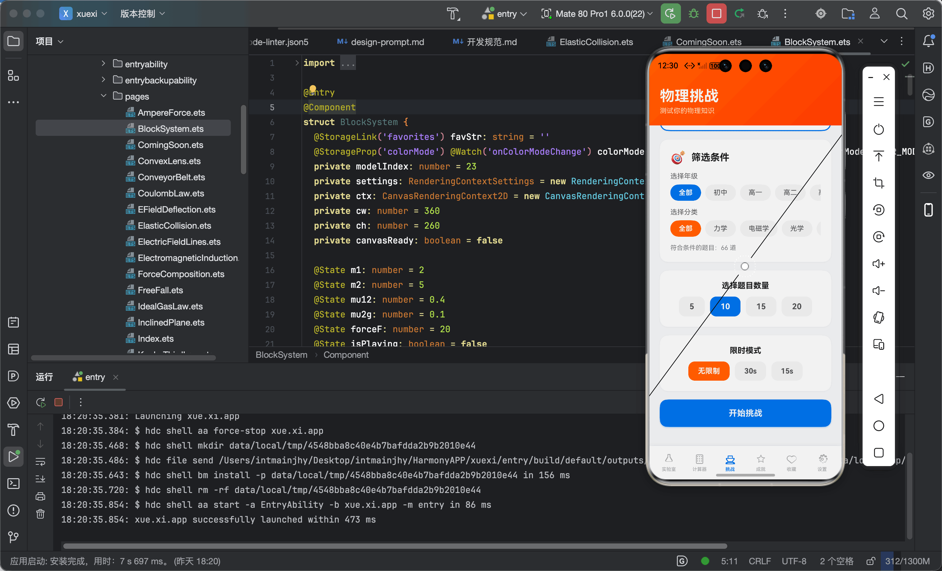Switch to ComingSoon.ets tab
This screenshot has width=942, height=571.
[702, 42]
